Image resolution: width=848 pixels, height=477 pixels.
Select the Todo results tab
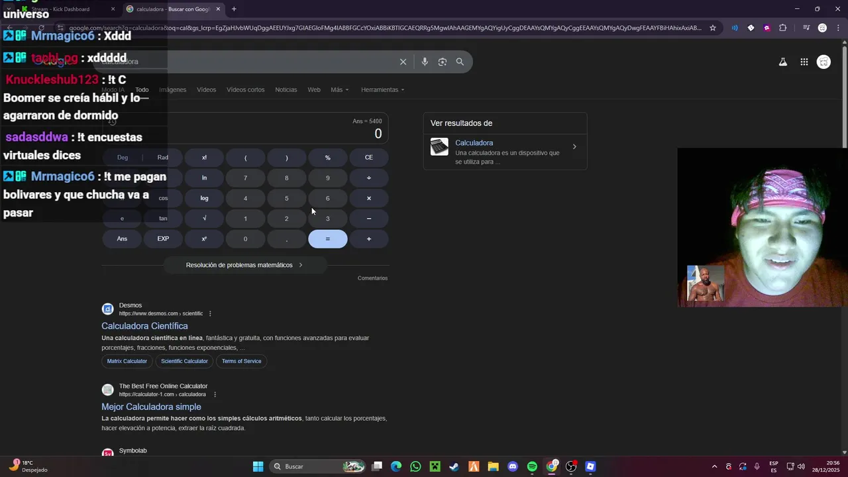[x=142, y=89]
